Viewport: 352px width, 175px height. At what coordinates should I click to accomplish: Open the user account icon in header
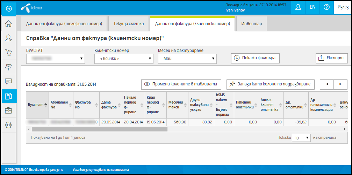pos(298,7)
